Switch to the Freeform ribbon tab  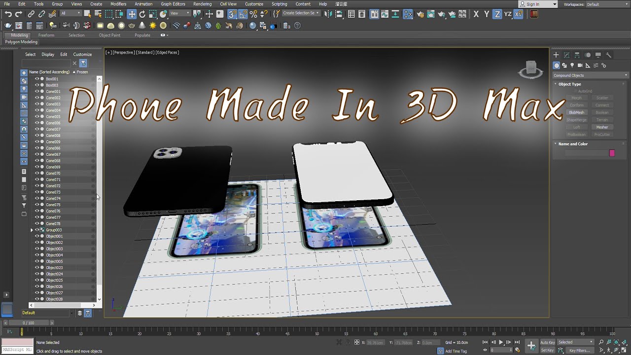[46, 35]
